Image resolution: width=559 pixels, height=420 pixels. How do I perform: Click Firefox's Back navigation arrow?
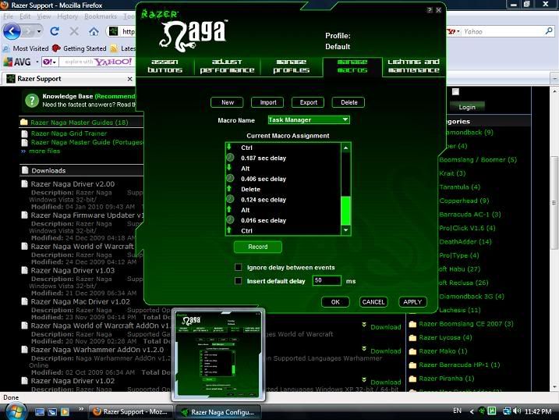(13, 32)
